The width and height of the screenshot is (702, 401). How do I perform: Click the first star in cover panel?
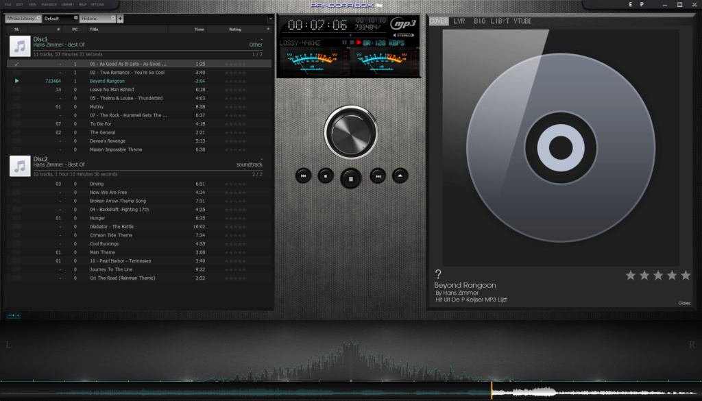pos(631,276)
